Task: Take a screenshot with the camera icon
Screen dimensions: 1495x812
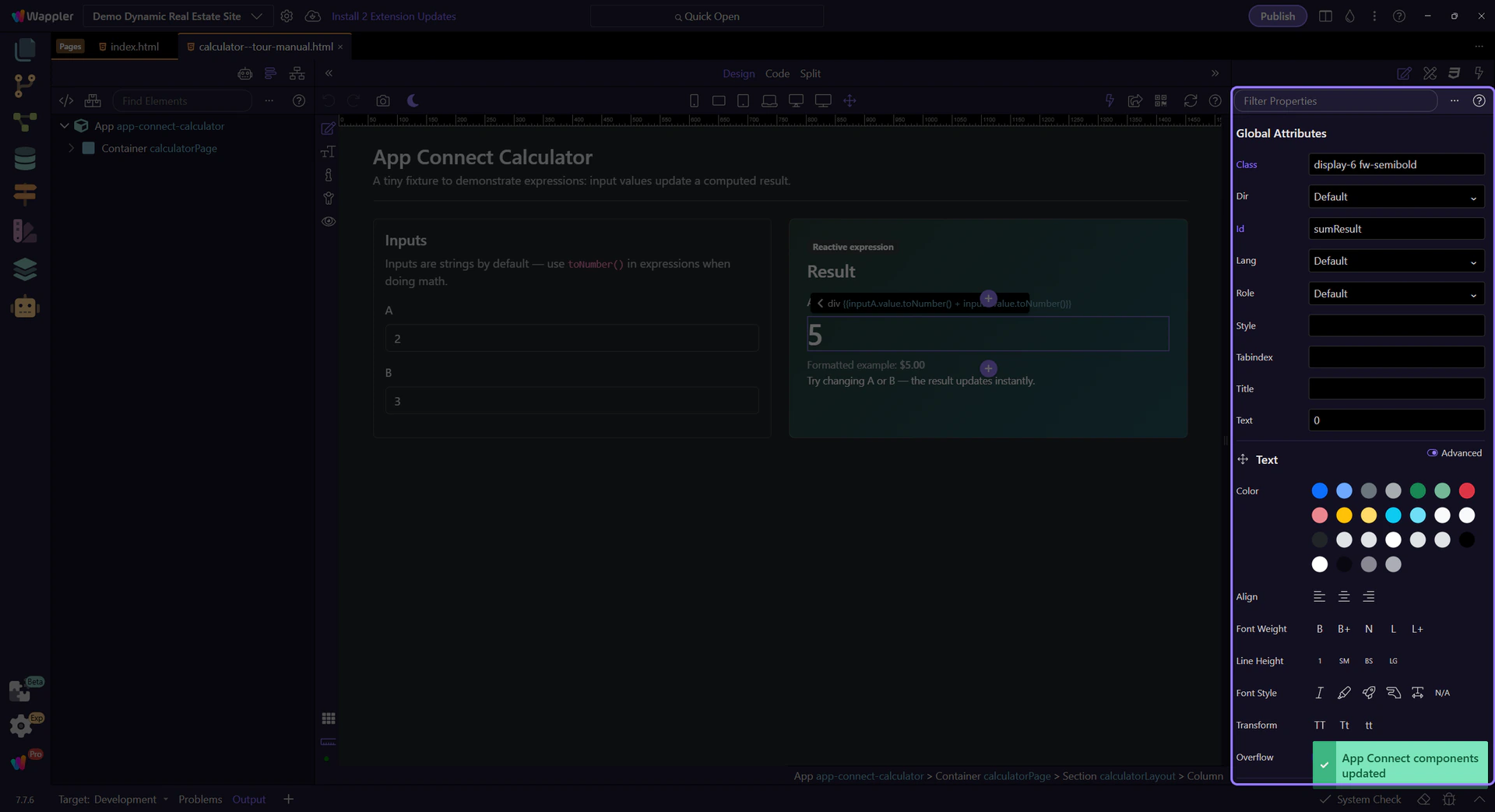Action: pos(382,101)
